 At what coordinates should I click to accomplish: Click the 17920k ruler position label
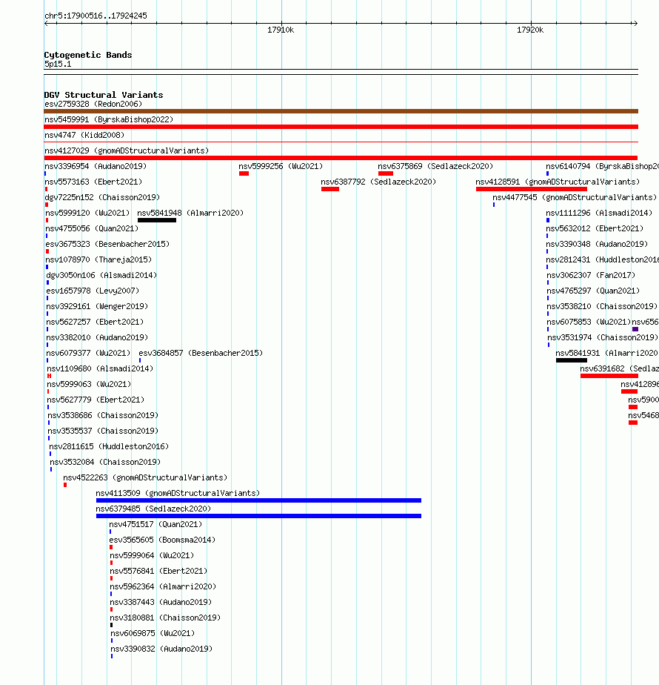[530, 30]
